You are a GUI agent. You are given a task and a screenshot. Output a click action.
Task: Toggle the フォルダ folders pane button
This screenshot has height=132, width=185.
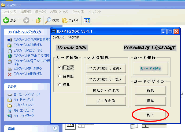click(x=71, y=20)
